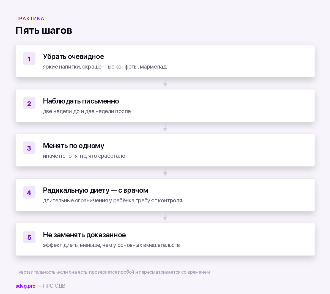The height and width of the screenshot is (294, 330).
Task: Click the step number 2 badge
Action: 29,103
